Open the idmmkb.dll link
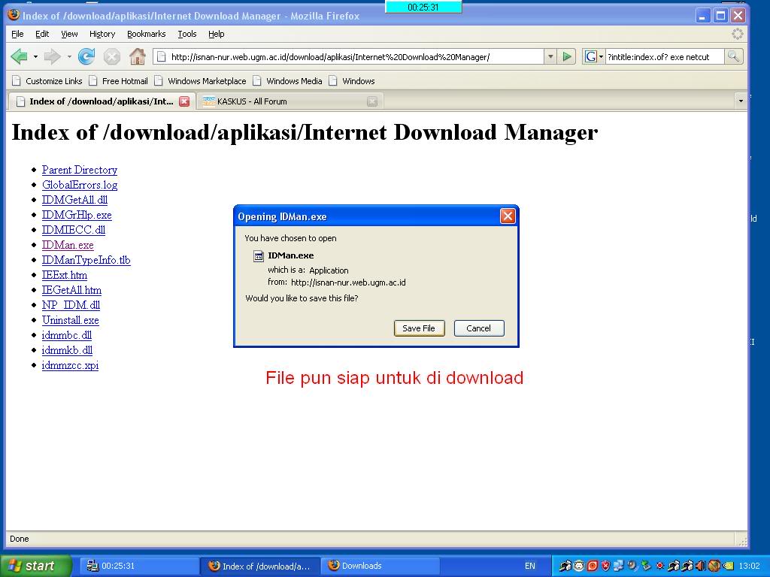Viewport: 770px width, 577px height. pos(67,350)
